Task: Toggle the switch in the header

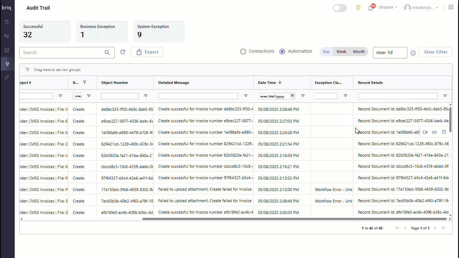Action: pos(340,8)
